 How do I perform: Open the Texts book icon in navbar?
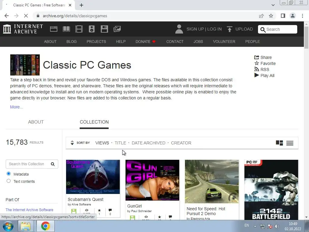click(x=66, y=29)
